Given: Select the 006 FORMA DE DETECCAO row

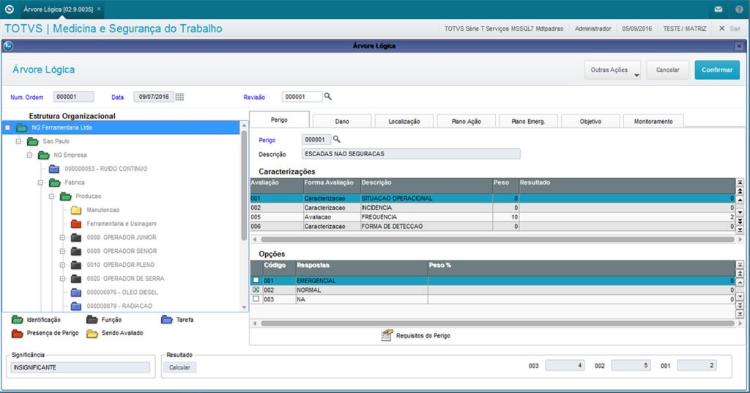Looking at the screenshot, I should pyautogui.click(x=493, y=227).
